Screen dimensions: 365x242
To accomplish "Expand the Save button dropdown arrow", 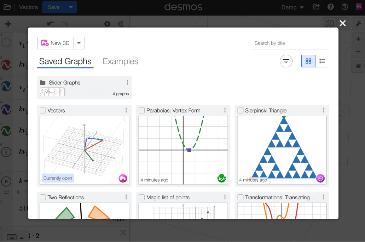I will 71,7.
